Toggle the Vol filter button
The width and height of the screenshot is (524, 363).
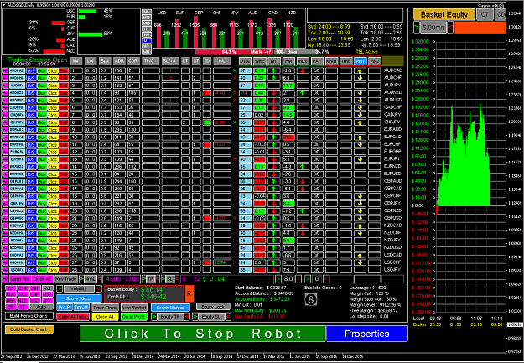point(47,288)
